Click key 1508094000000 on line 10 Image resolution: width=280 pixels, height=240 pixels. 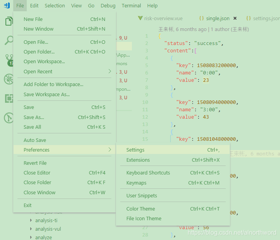(x=216, y=102)
